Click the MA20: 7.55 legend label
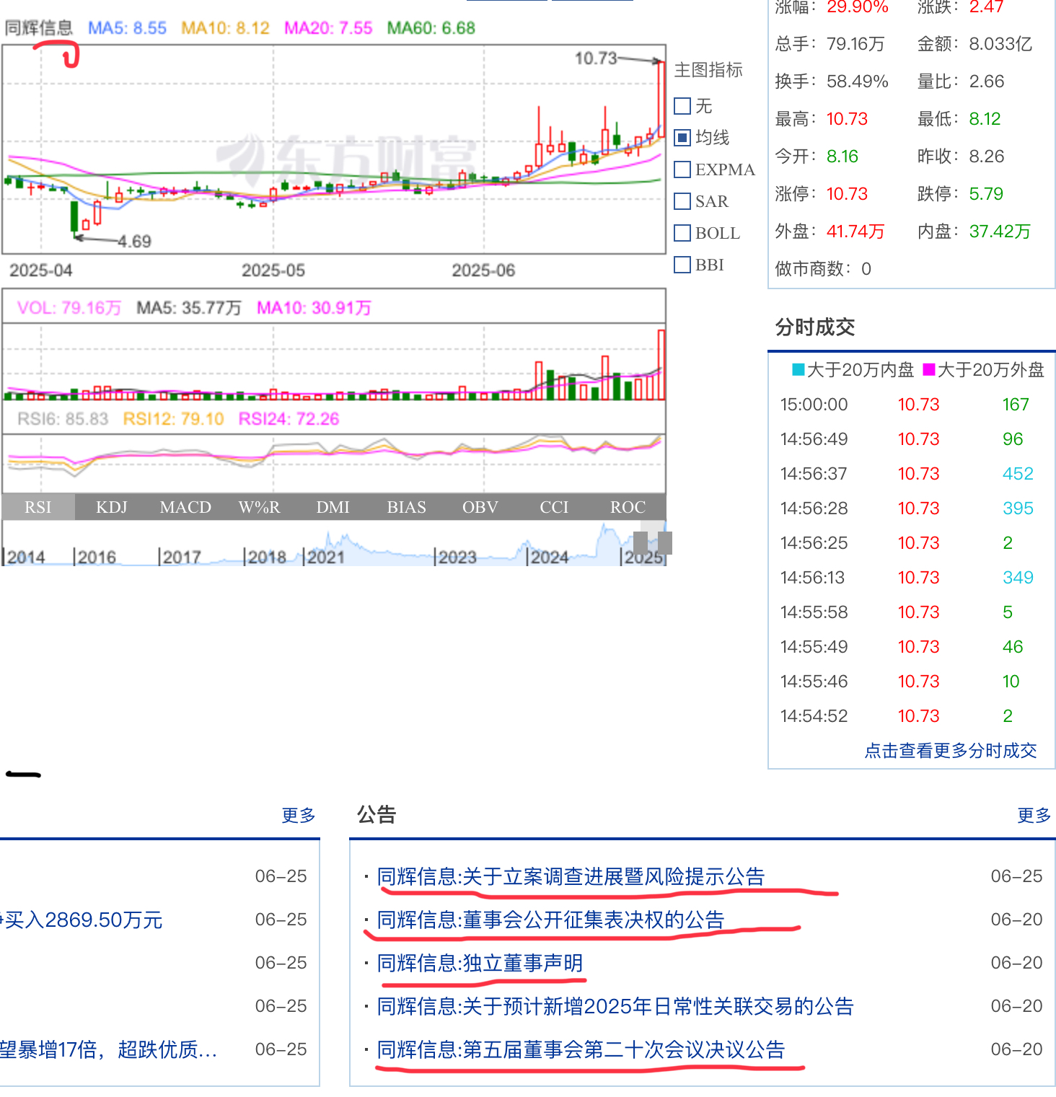Screen dimensions: 1056x1097 (x=328, y=28)
